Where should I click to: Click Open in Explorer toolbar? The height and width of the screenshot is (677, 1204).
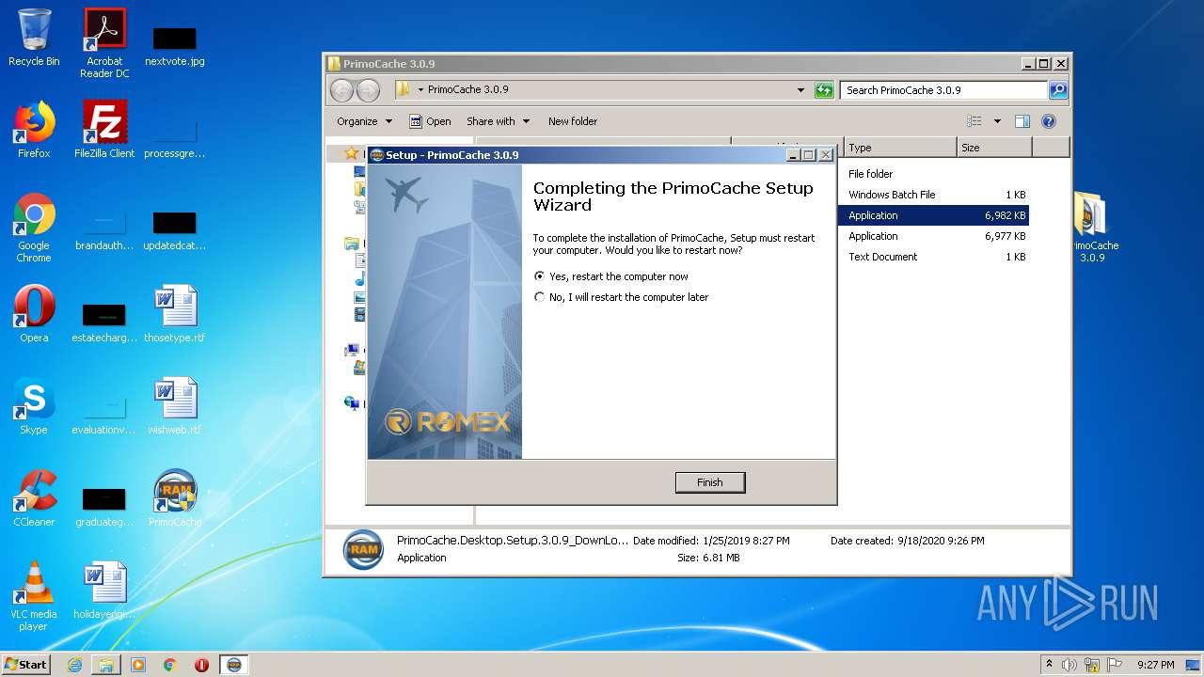(x=431, y=121)
